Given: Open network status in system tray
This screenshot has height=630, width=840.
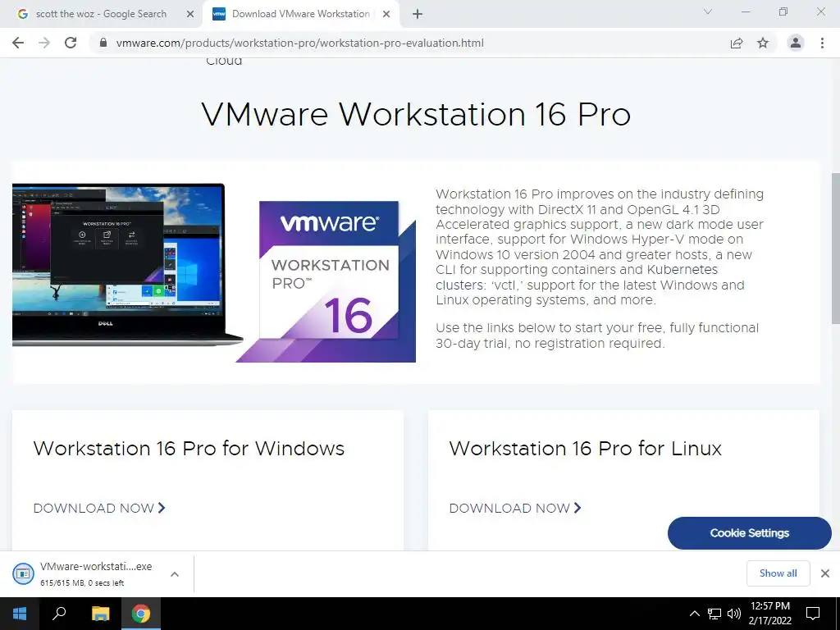Looking at the screenshot, I should pyautogui.click(x=714, y=614).
